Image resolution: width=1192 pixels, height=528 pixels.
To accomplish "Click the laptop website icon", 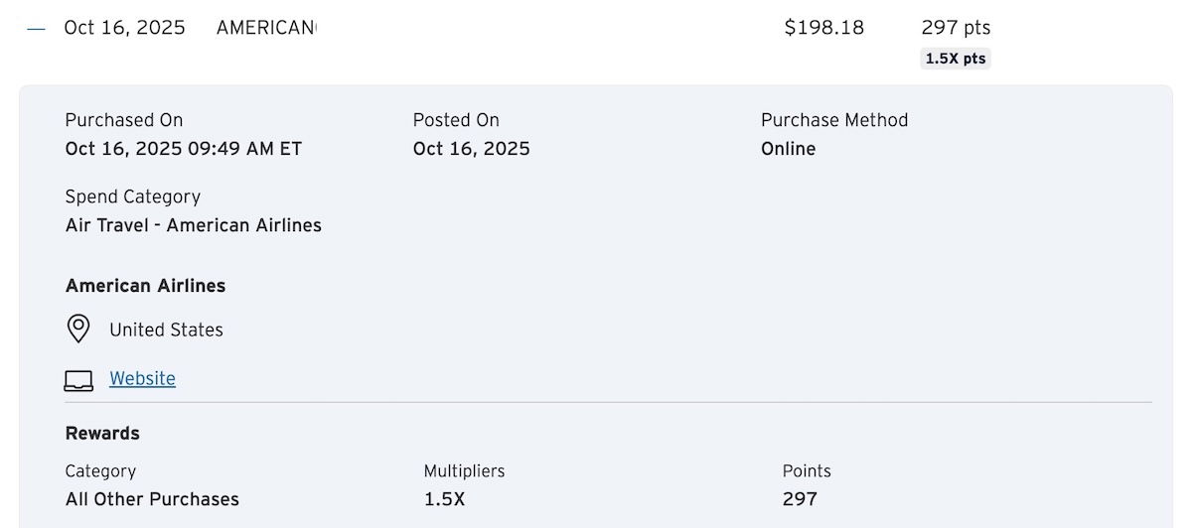I will [x=78, y=380].
